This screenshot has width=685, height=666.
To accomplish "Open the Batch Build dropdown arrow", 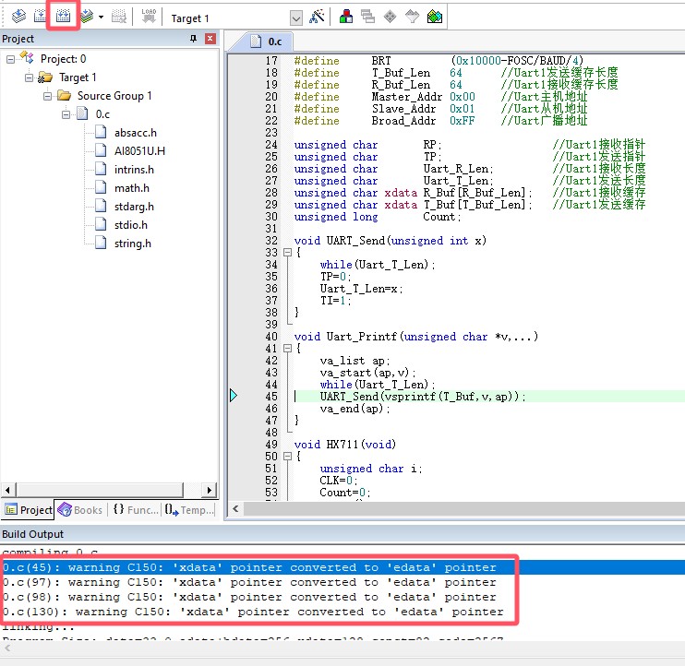I will pos(101,17).
